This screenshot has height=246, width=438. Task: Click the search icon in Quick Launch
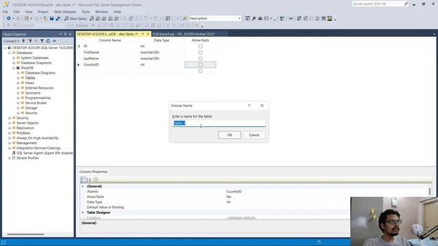(406, 3)
